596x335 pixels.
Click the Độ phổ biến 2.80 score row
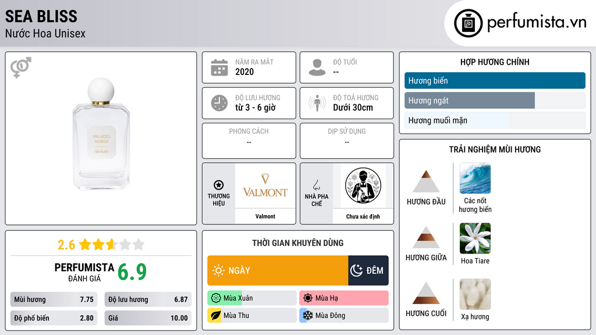pyautogui.click(x=54, y=318)
